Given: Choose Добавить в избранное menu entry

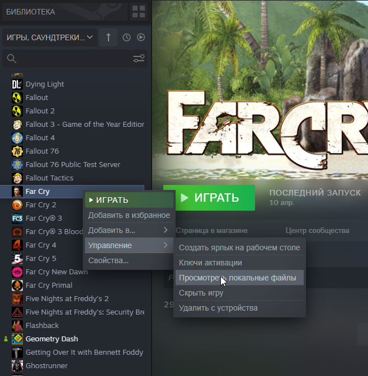Looking at the screenshot, I should pos(129,215).
